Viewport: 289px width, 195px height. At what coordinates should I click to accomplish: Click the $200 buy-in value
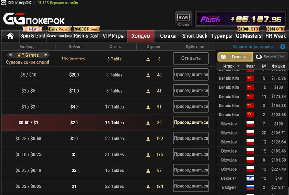pyautogui.click(x=74, y=75)
